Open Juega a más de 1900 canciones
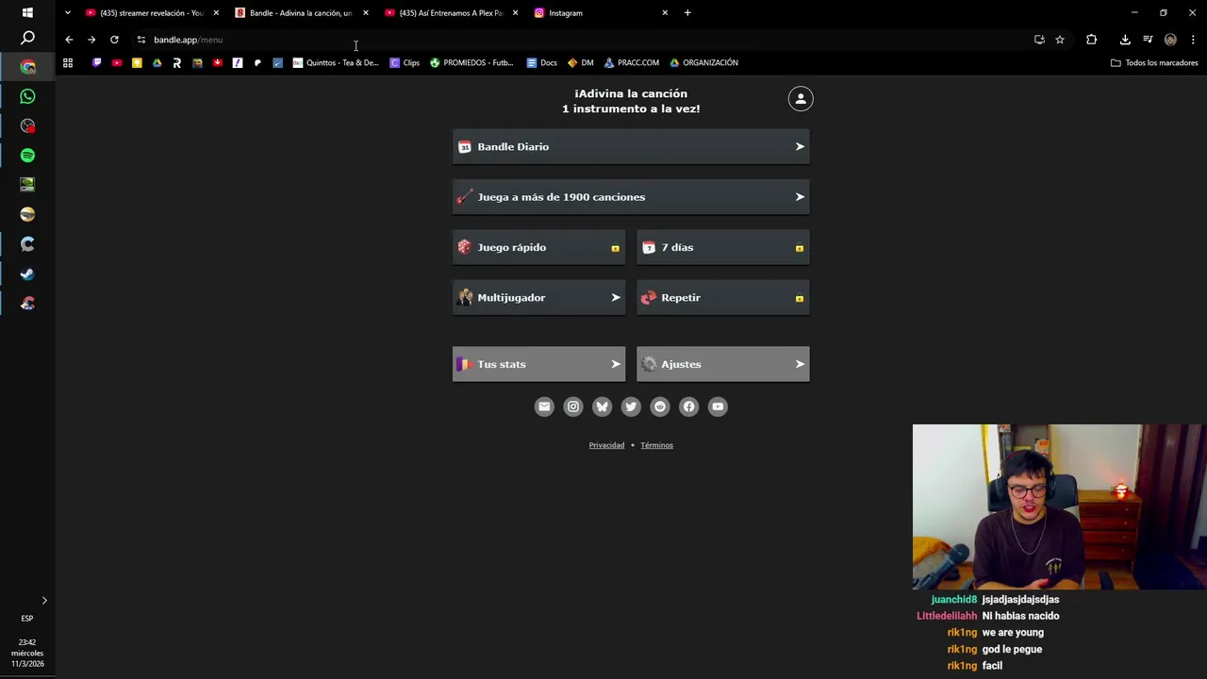Screen dimensions: 1207x679 coord(631,197)
